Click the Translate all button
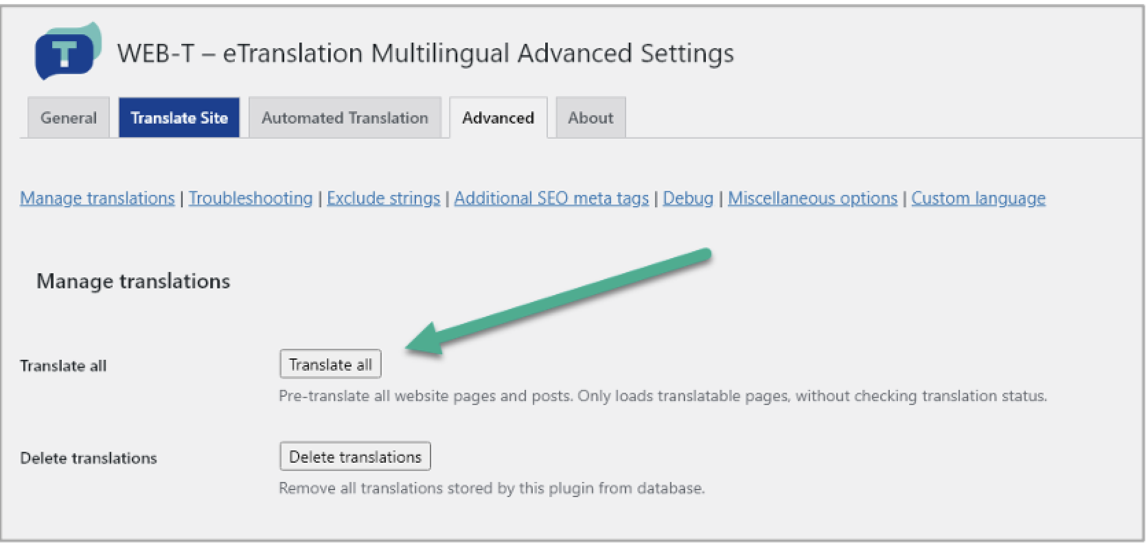This screenshot has width=1148, height=552. 330,365
